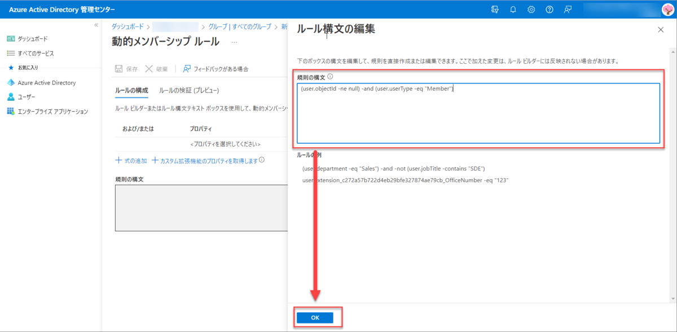
Task: Close the ルール構文の編集 panel
Action: (x=661, y=30)
